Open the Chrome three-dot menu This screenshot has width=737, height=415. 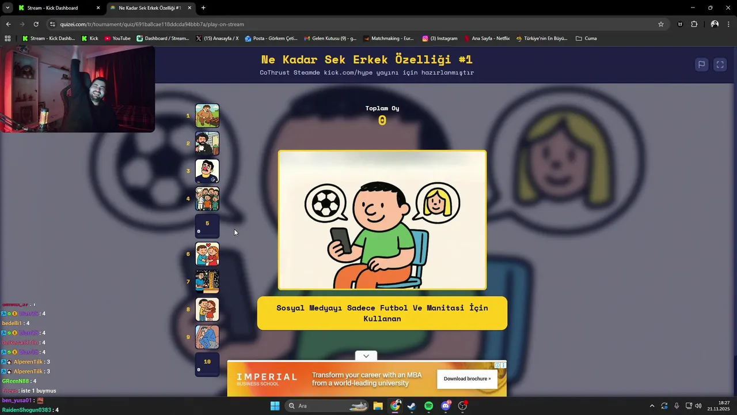point(729,24)
